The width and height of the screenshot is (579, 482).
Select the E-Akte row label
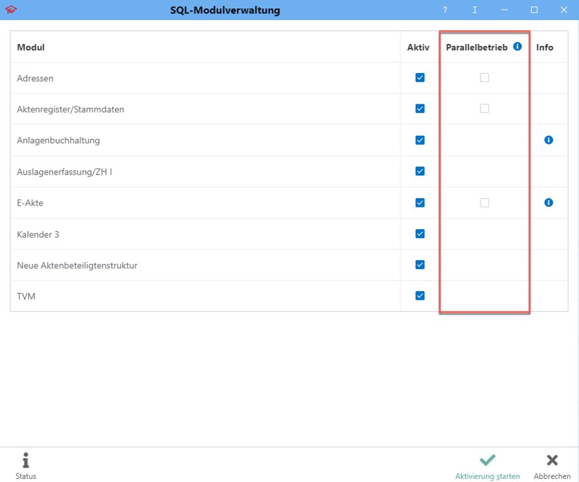coord(30,203)
